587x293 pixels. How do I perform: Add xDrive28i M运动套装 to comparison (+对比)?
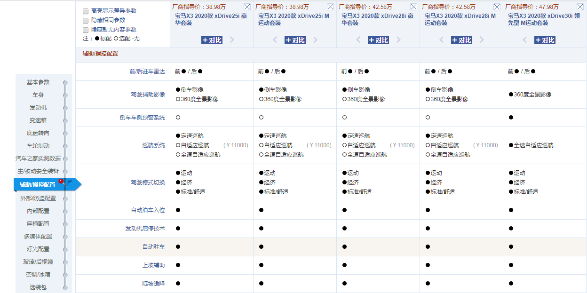tap(461, 40)
